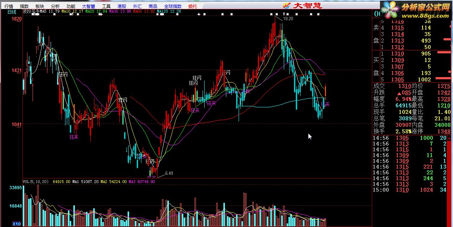Click the 1431 price axis label
The height and width of the screenshot is (227, 453).
(17, 71)
